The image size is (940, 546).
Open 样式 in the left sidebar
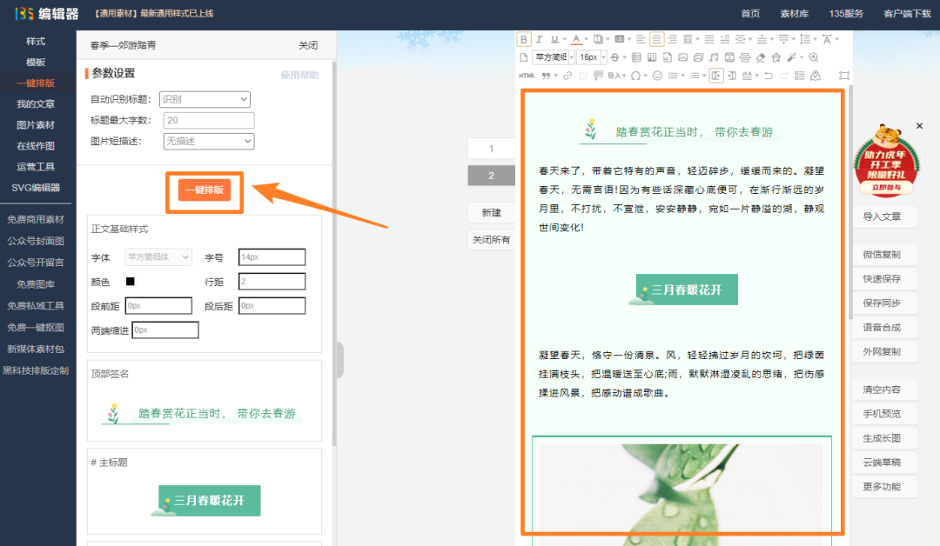[x=36, y=42]
